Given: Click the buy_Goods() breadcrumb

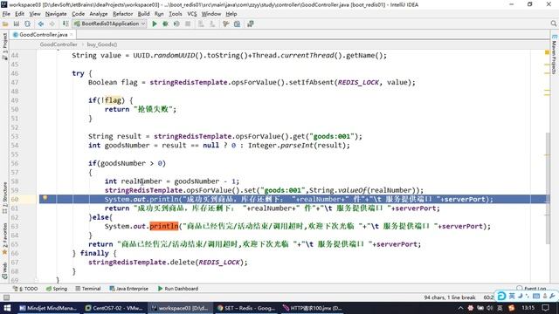Looking at the screenshot, I should pos(102,44).
